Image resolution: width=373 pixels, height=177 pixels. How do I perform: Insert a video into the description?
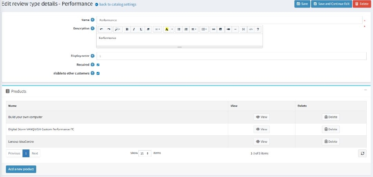coord(228,29)
